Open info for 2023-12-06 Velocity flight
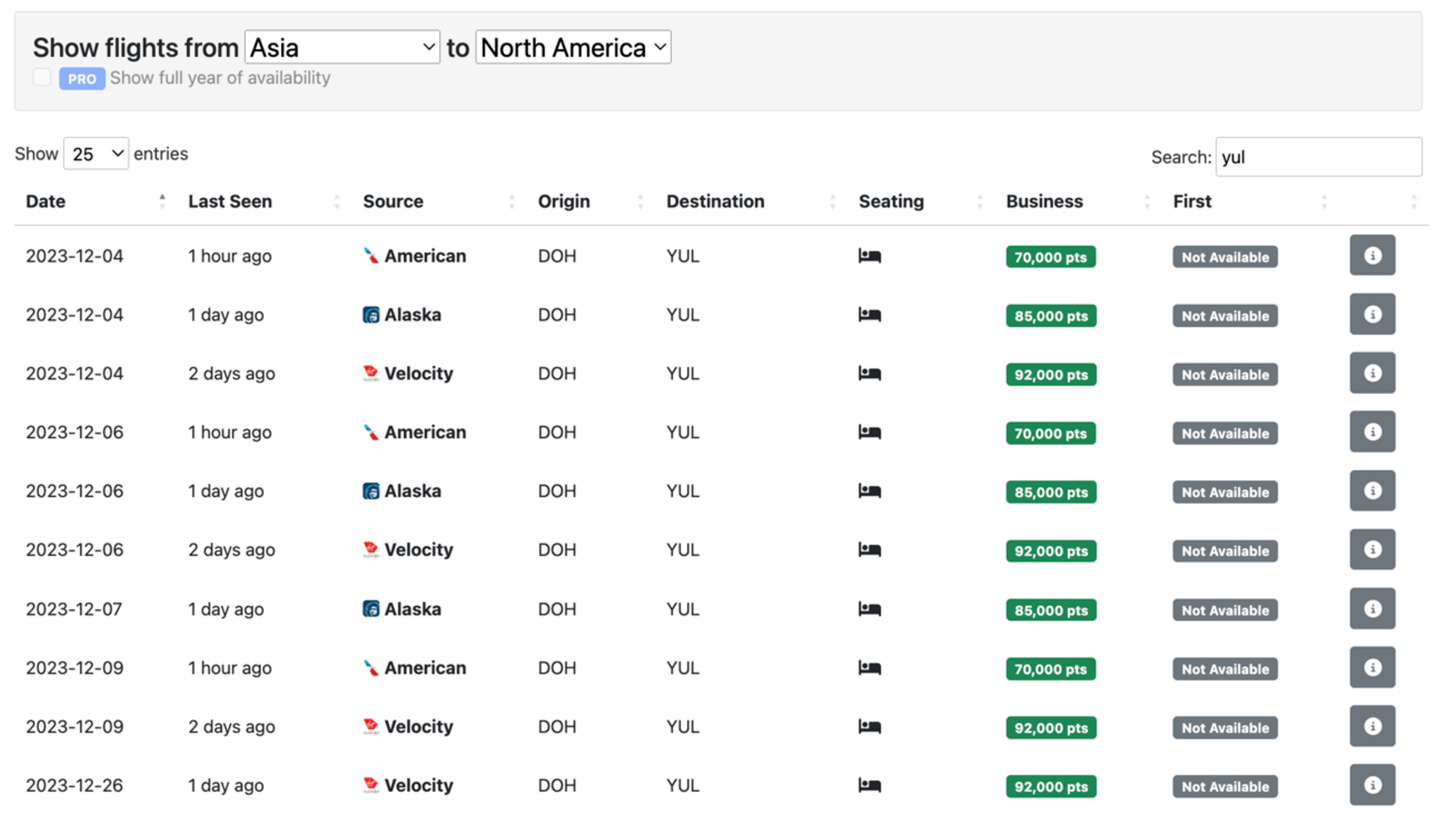This screenshot has height=817, width=1437. [x=1372, y=550]
